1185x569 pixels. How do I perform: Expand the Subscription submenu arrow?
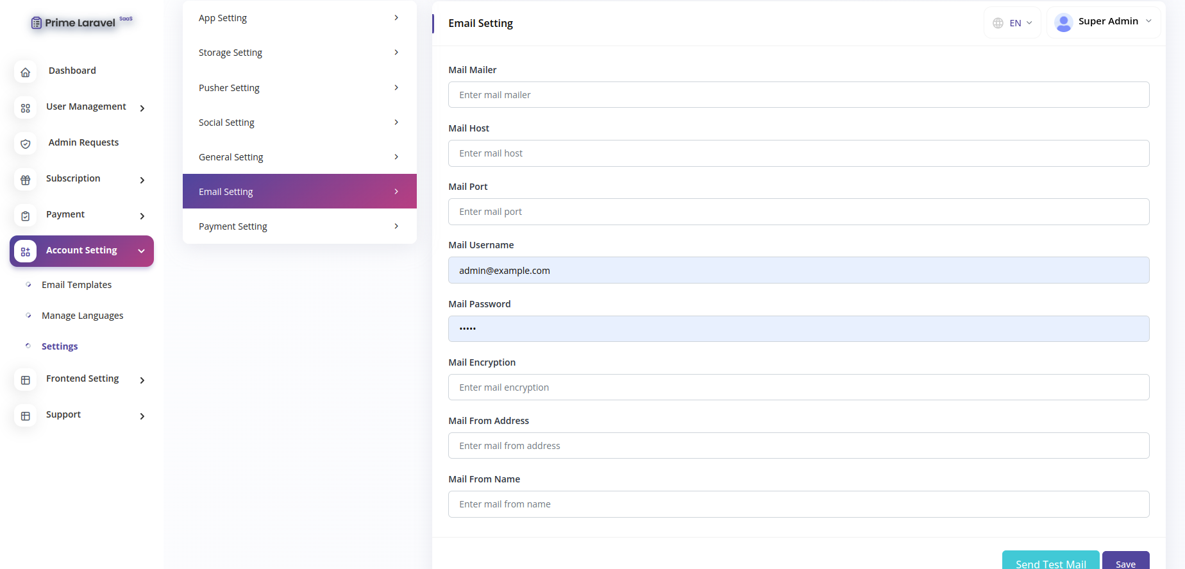(142, 180)
